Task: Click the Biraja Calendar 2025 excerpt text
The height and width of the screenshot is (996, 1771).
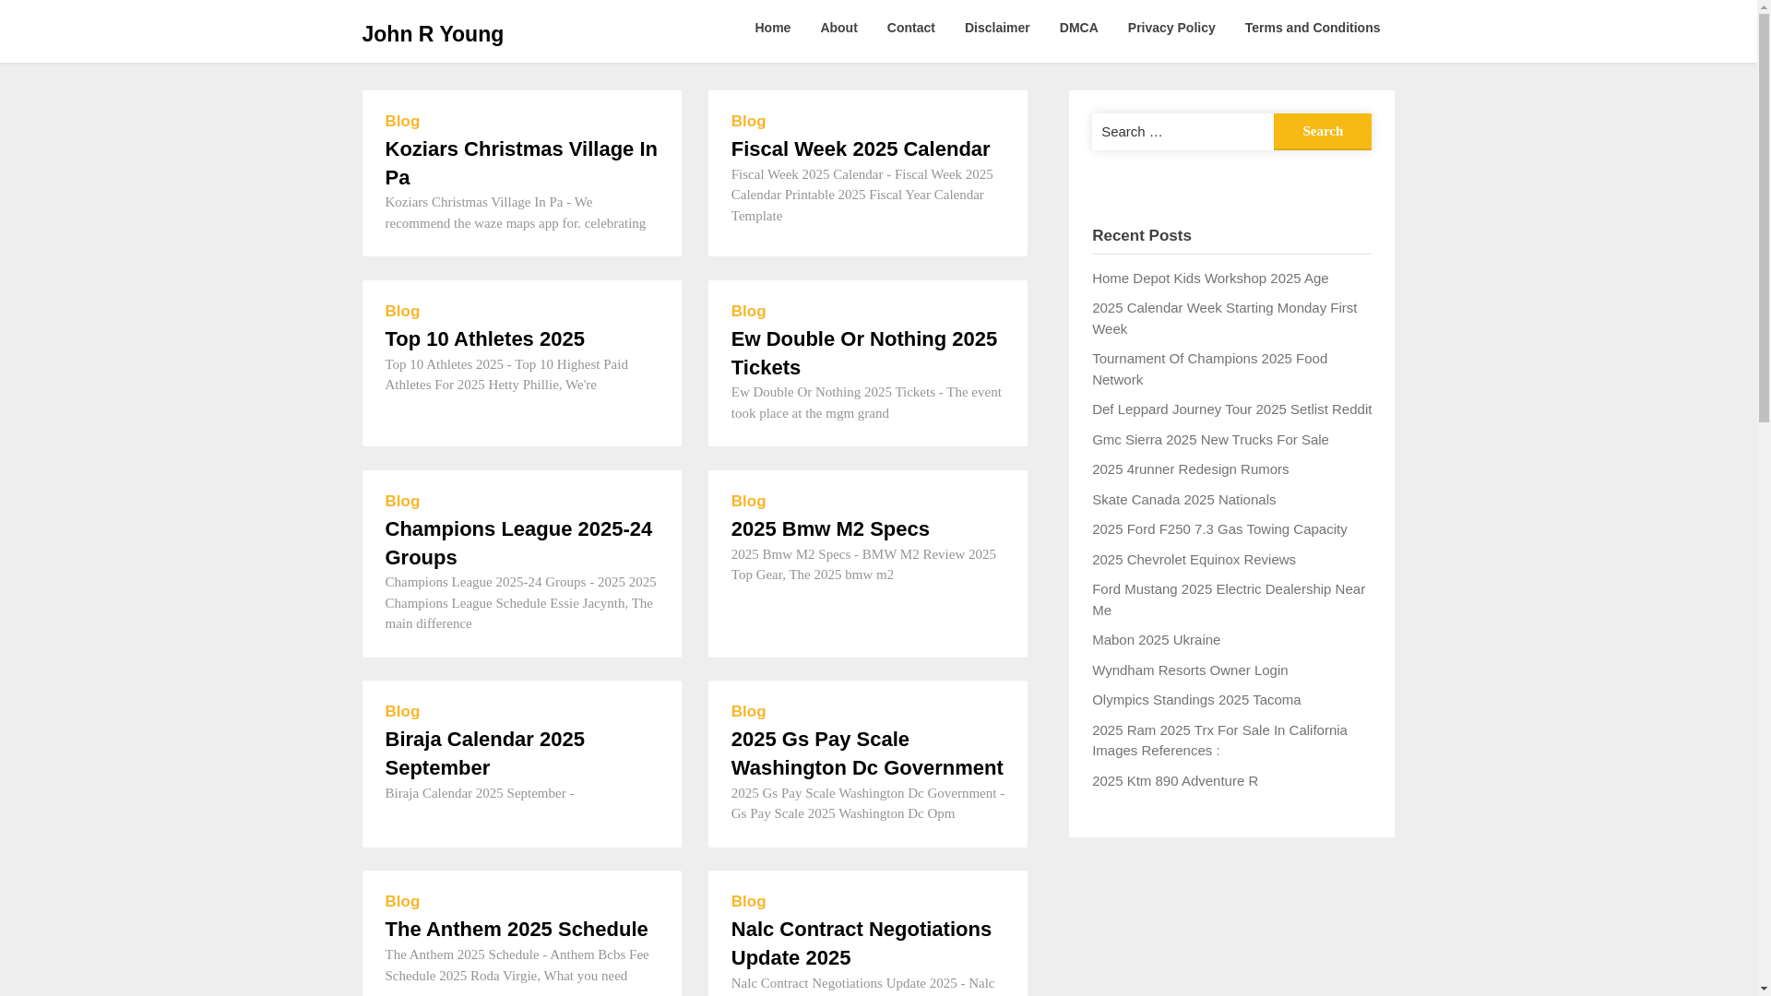Action: coord(479,793)
